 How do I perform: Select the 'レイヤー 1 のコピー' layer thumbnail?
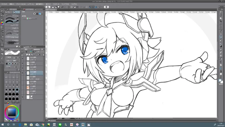pos(28,78)
